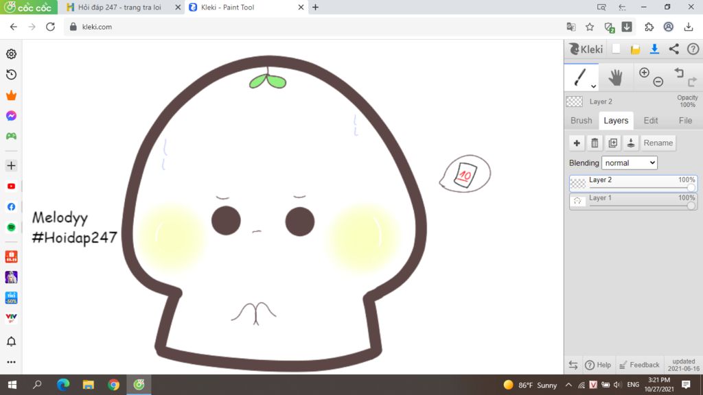Open the Edit tab
703x395 pixels.
(651, 121)
